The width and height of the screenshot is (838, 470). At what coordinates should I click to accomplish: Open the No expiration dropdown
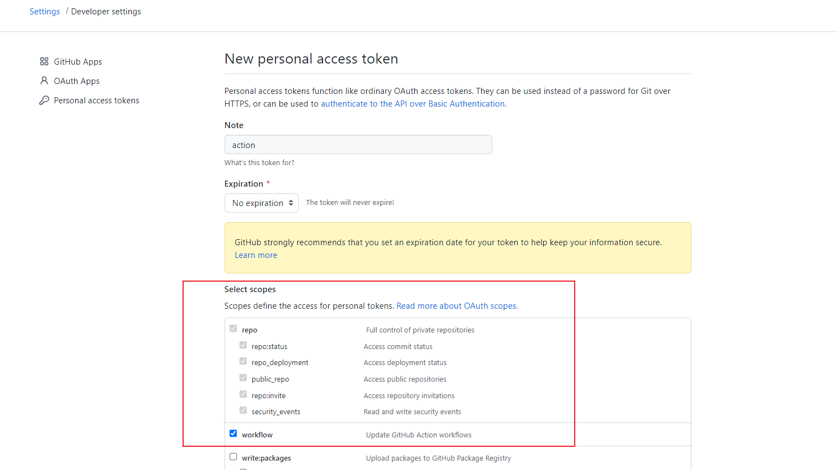[x=262, y=203]
